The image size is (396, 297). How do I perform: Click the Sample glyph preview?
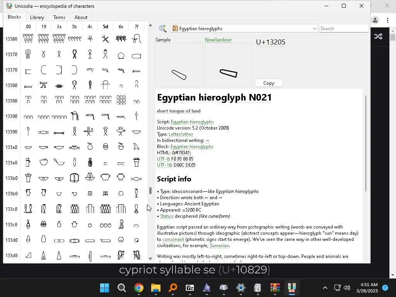(179, 65)
